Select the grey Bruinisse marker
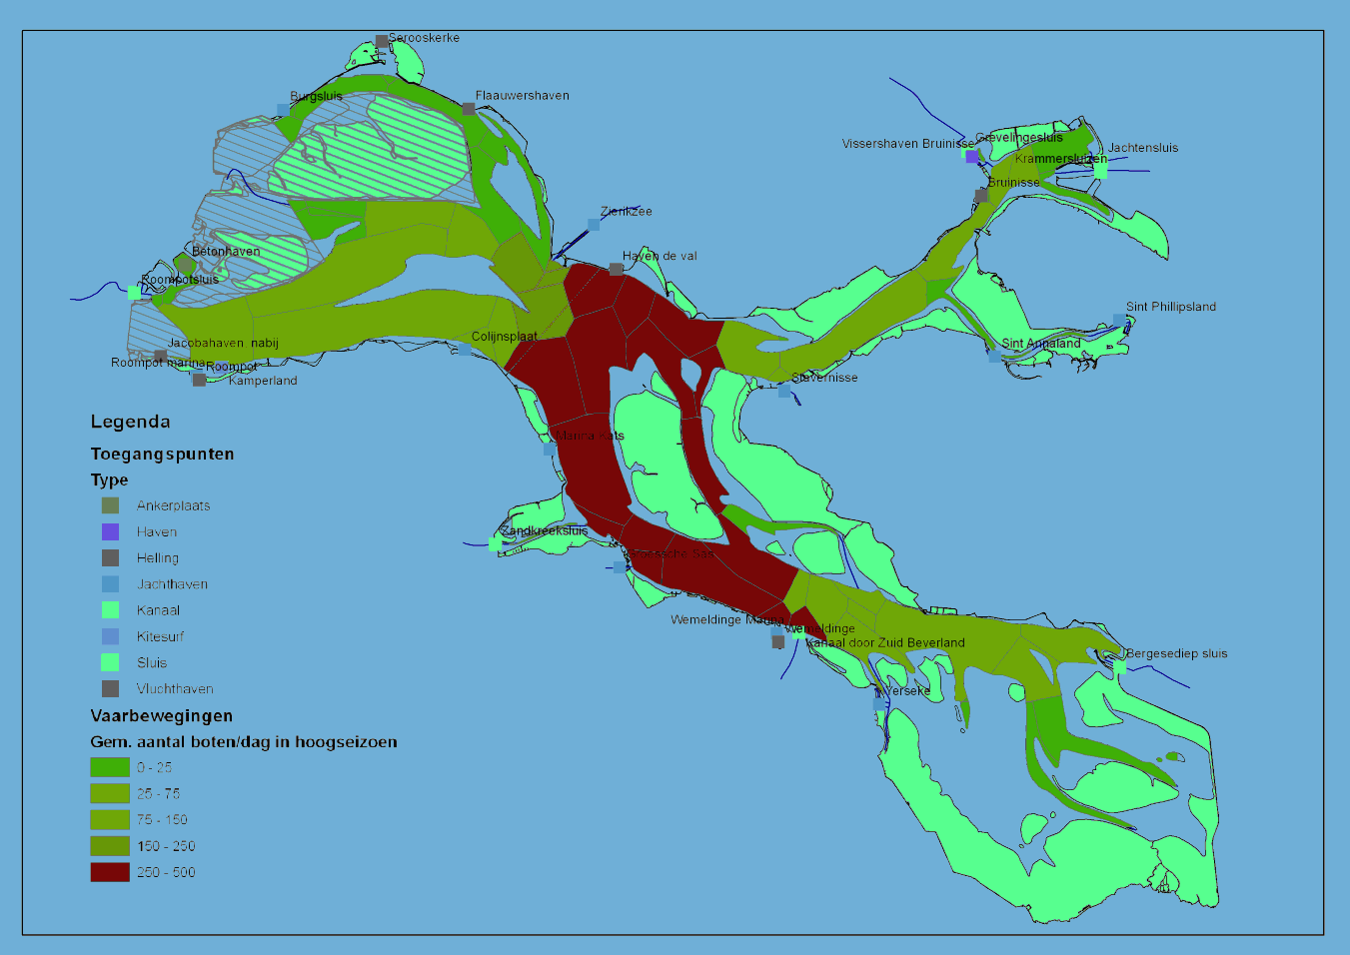The width and height of the screenshot is (1350, 955). 981,196
